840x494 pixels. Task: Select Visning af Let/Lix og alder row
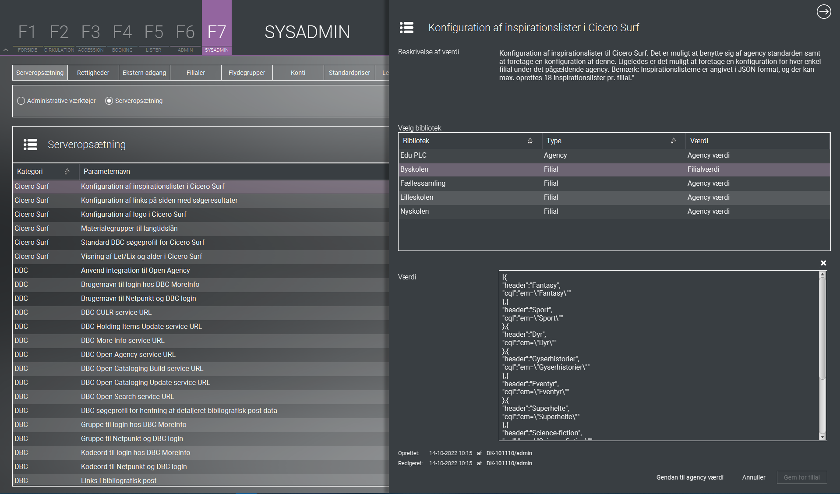click(201, 257)
